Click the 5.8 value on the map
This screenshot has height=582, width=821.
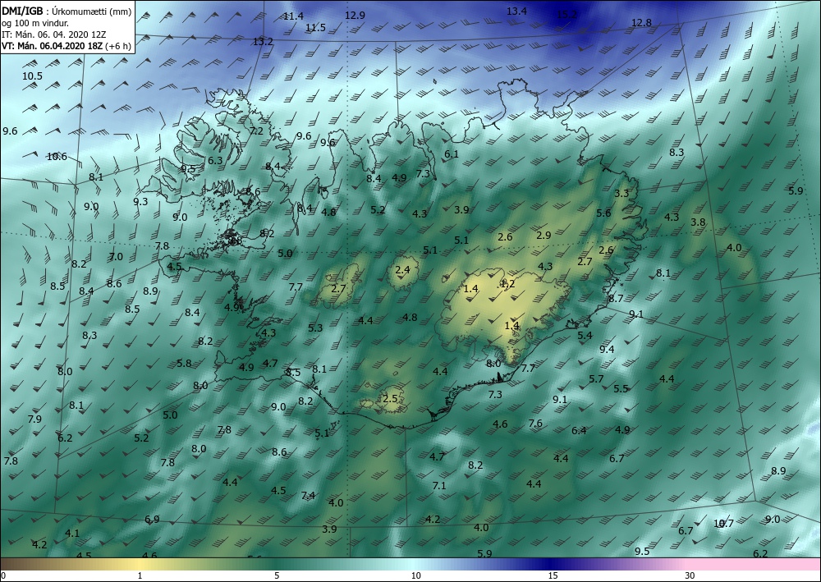184,363
